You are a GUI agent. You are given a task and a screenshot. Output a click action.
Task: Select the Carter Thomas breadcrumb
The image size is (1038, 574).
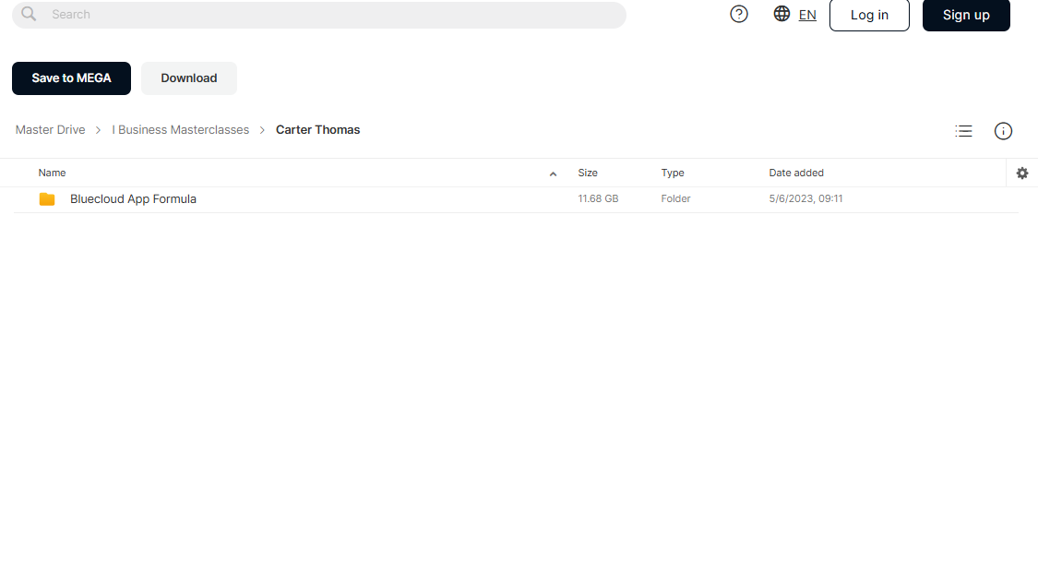click(x=317, y=130)
